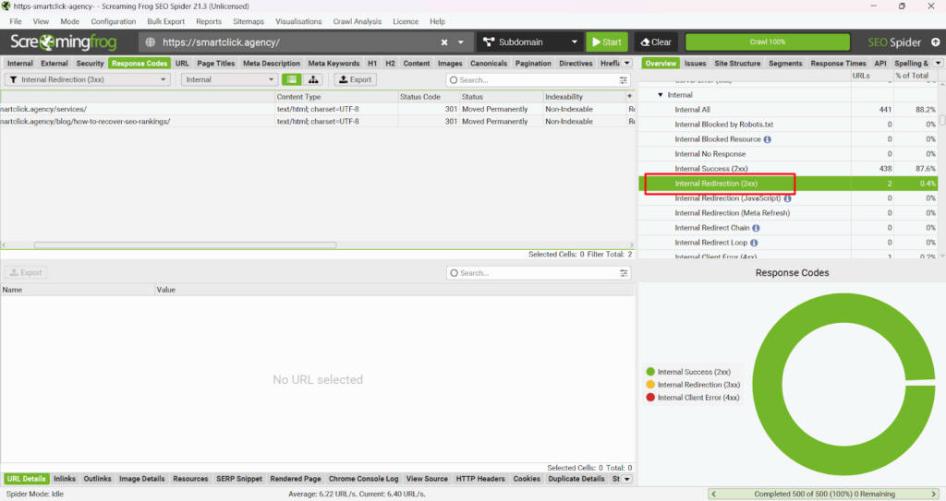Open search filter options in top table

(624, 80)
